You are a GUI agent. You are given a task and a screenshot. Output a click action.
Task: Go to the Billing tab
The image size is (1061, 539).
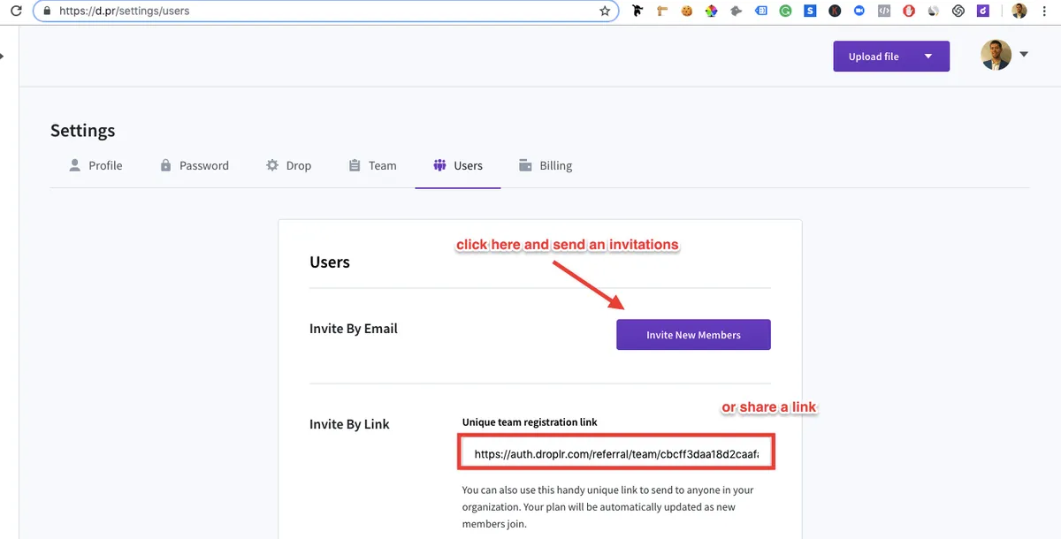545,165
